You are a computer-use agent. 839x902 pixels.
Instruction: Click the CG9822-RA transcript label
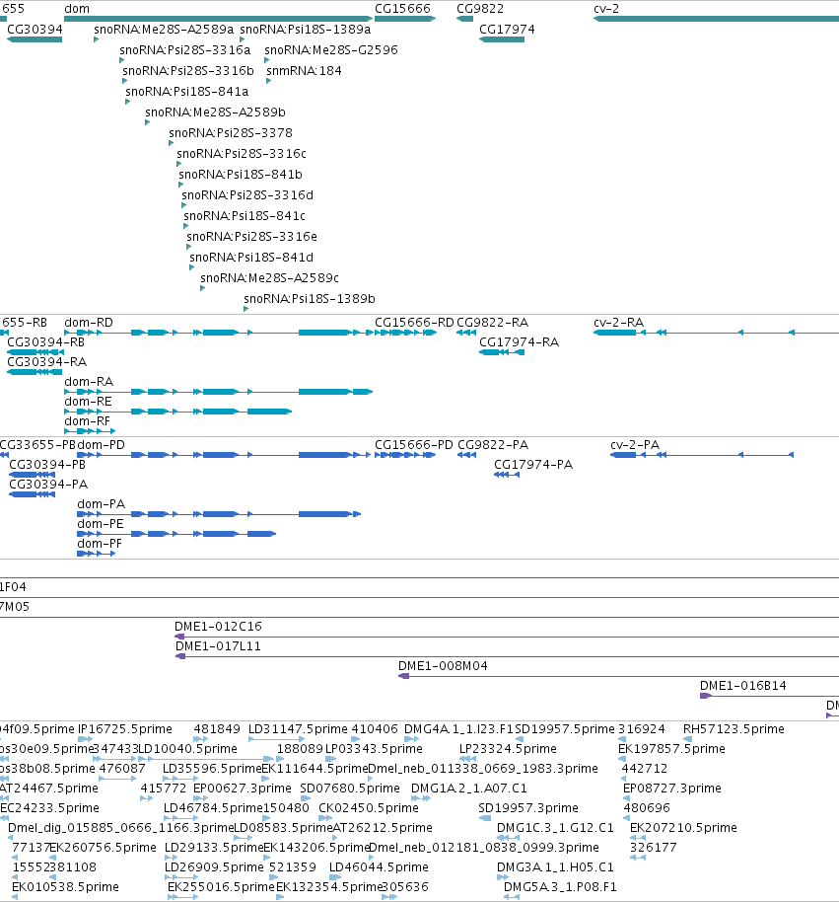point(493,323)
